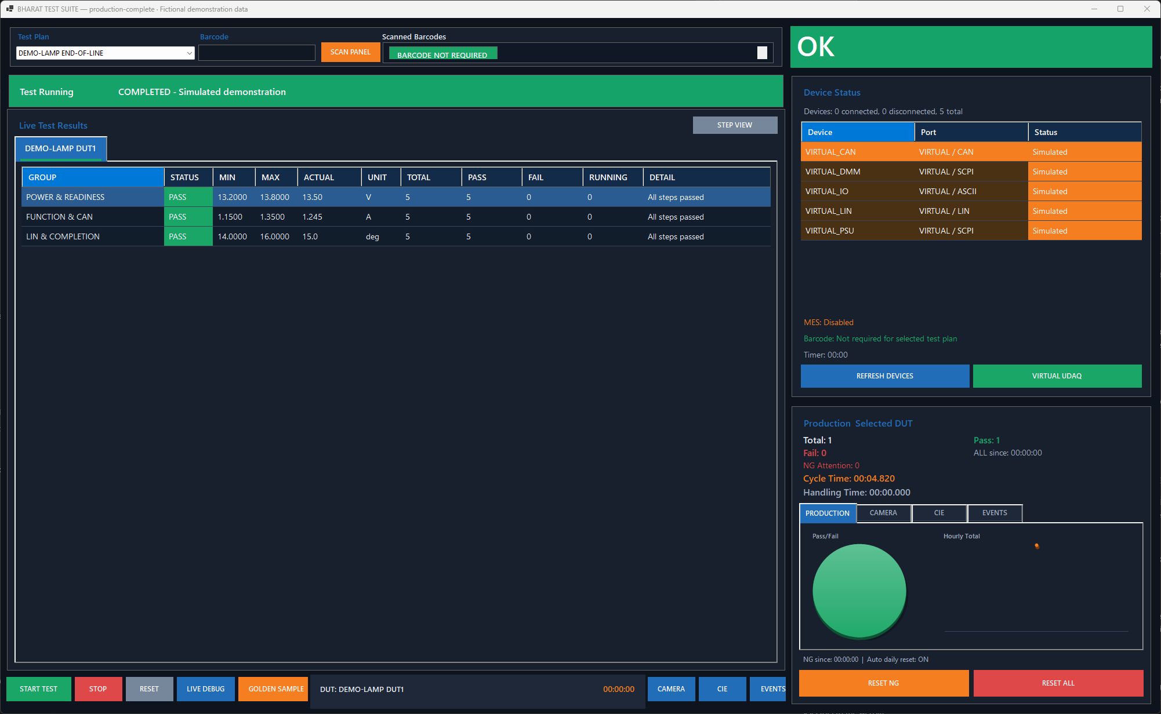Switch to the CIE tab in production panel

(x=939, y=513)
